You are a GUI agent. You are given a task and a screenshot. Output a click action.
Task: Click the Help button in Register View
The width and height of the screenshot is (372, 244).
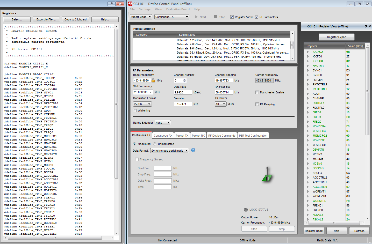coord(337,231)
